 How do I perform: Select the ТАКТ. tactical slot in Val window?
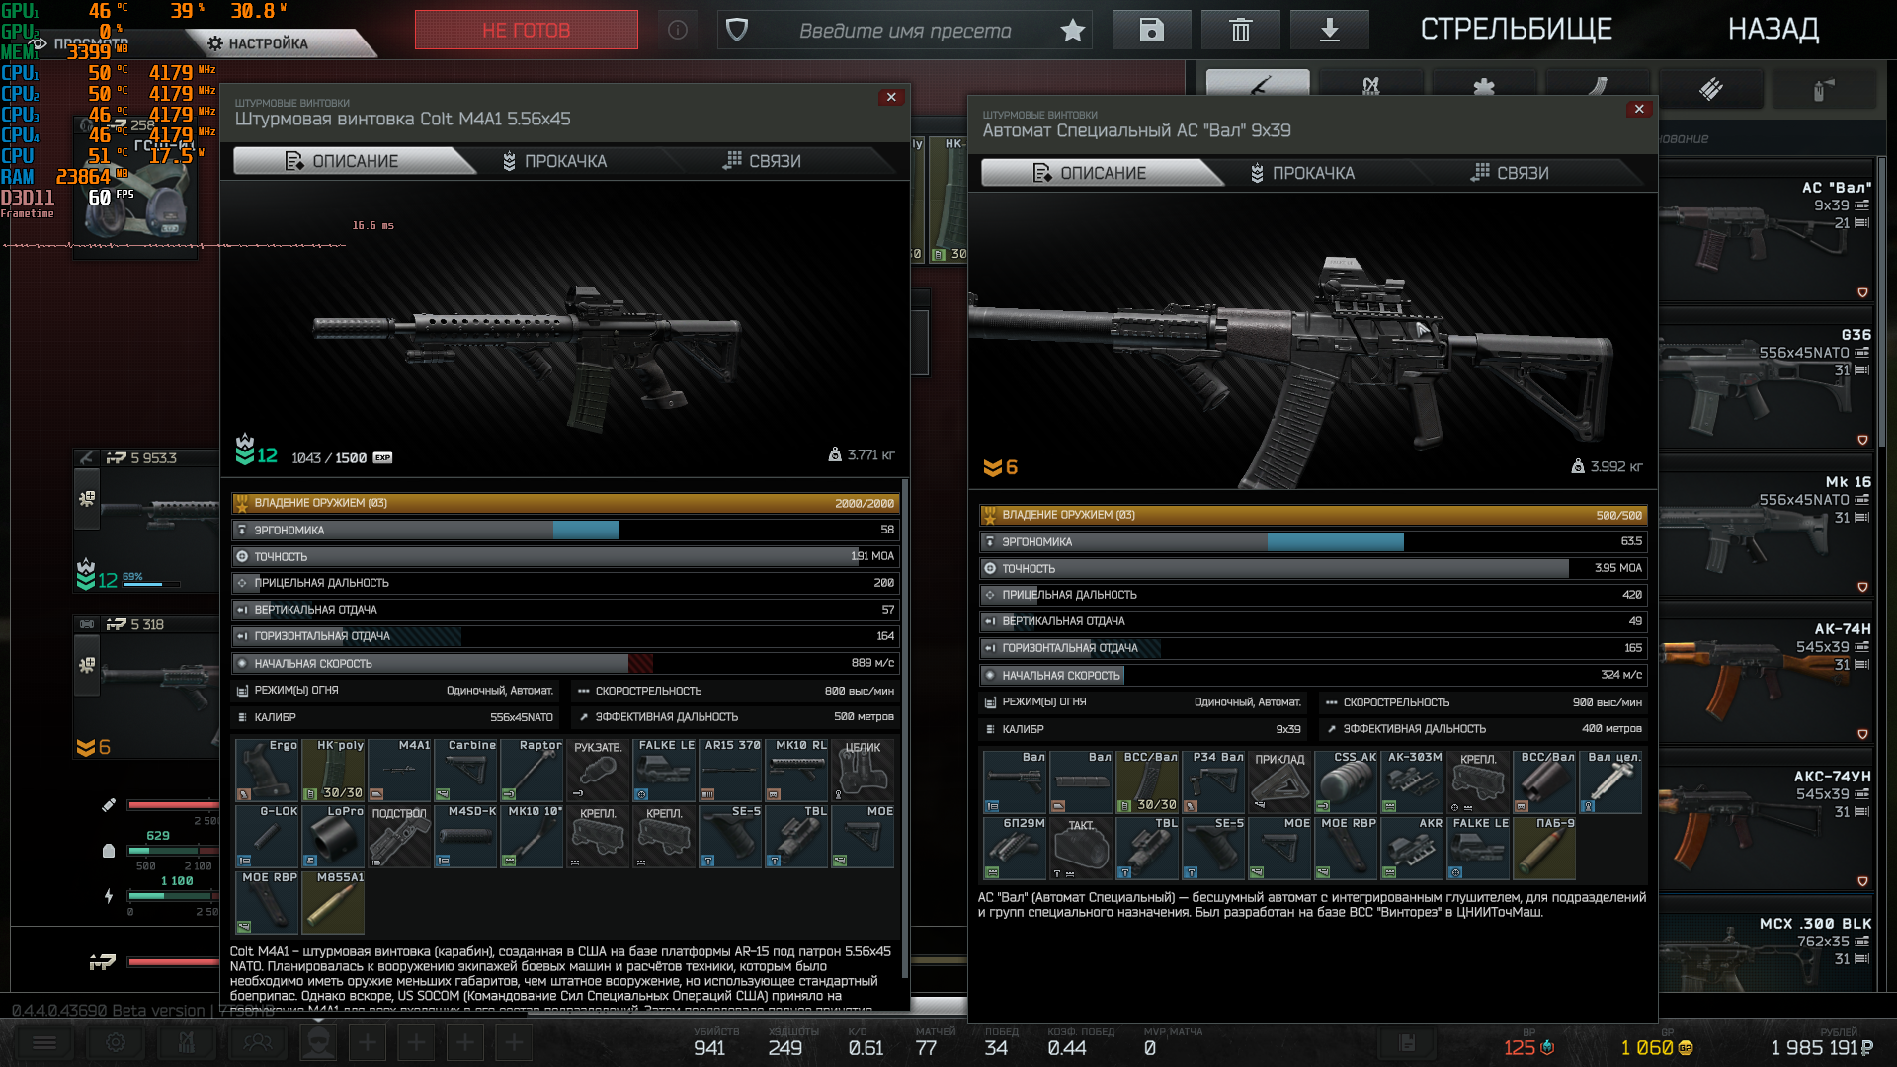pyautogui.click(x=1081, y=848)
